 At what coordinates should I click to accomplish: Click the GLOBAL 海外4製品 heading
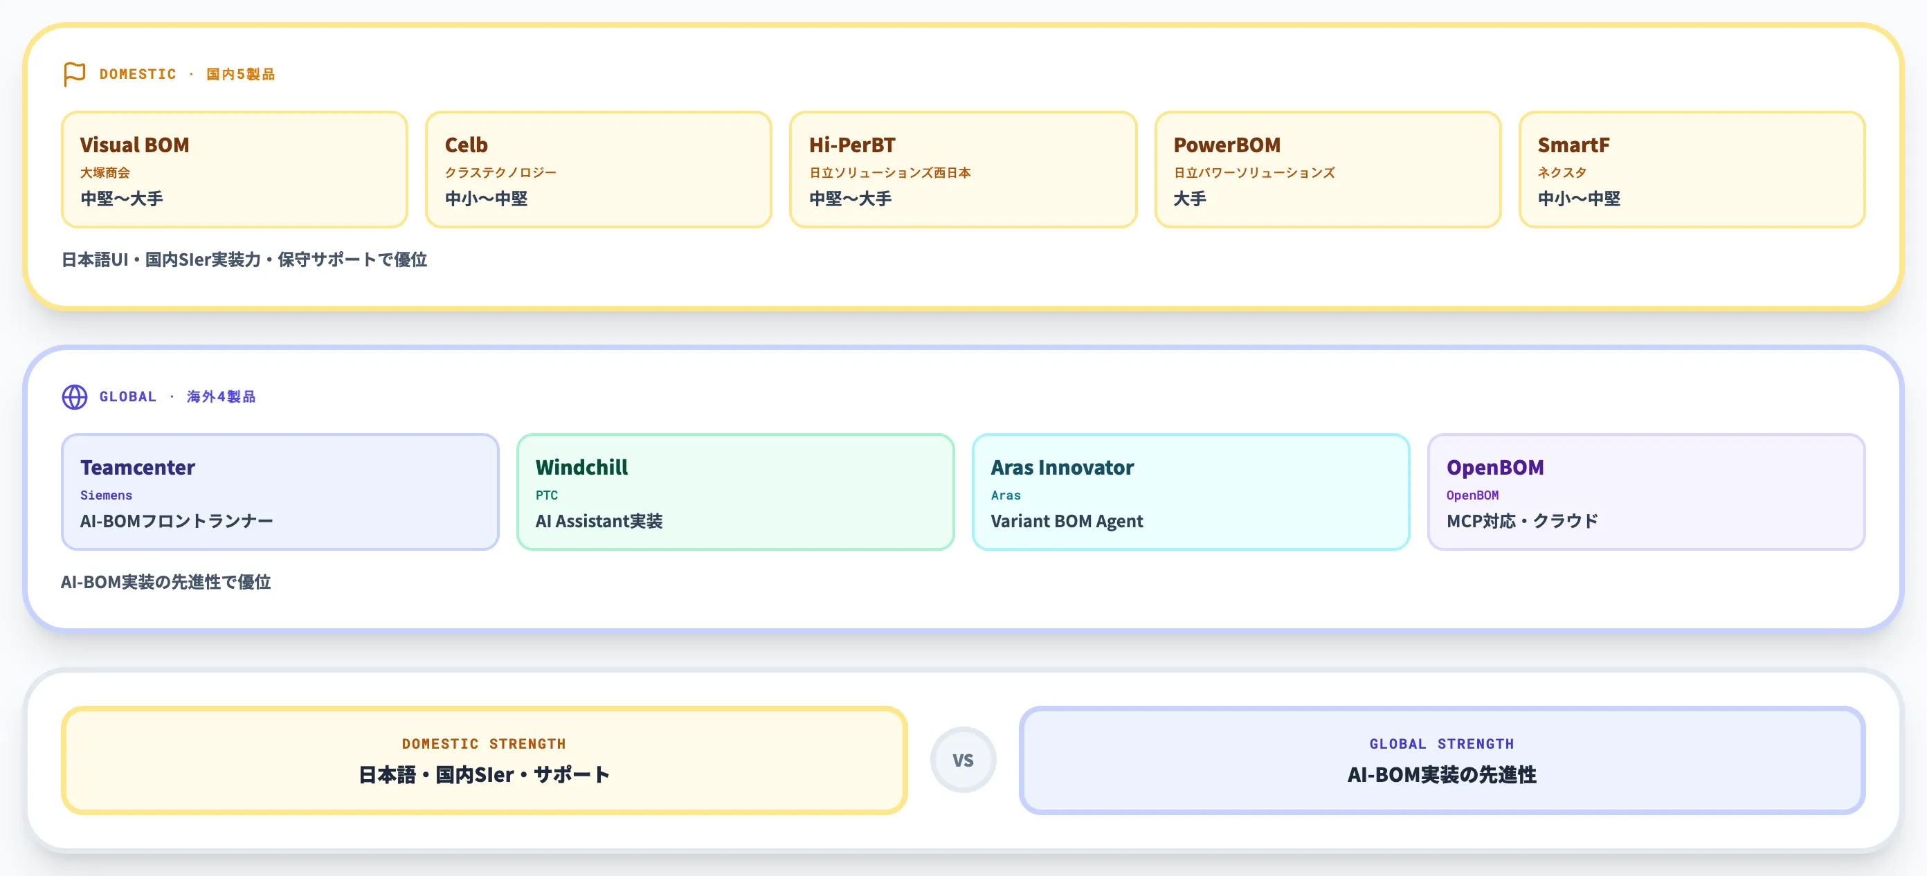[x=177, y=396]
